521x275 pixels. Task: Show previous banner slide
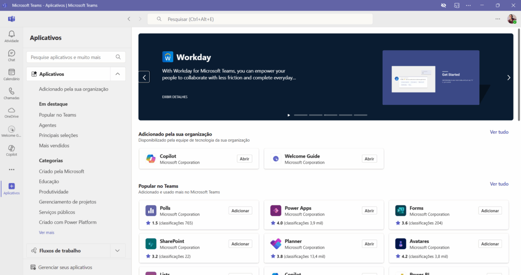[x=144, y=77]
